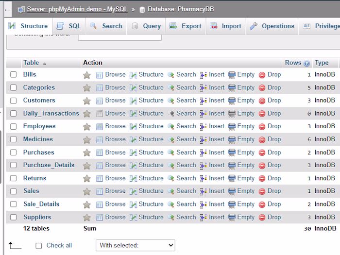Open the Privileges tab

pyautogui.click(x=320, y=26)
